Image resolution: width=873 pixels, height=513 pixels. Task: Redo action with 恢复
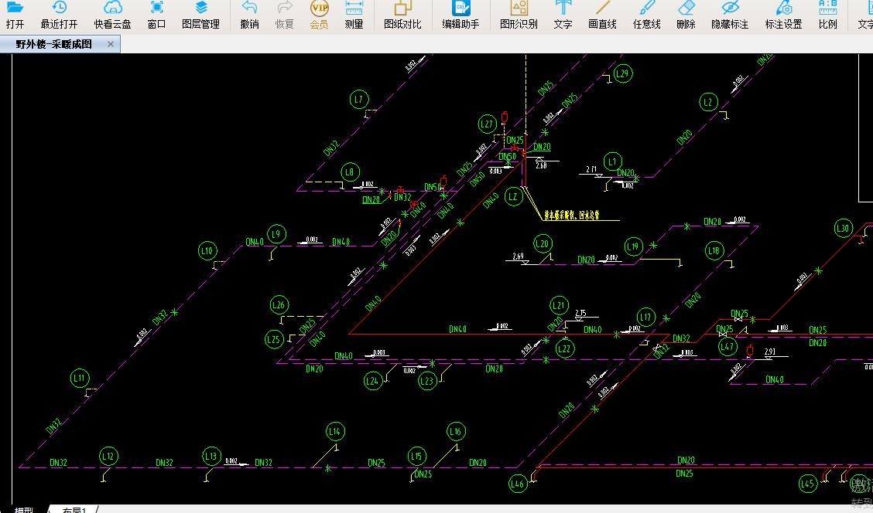pyautogui.click(x=285, y=15)
